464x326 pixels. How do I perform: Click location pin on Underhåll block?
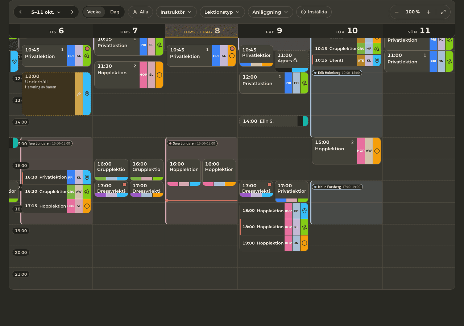point(87,94)
